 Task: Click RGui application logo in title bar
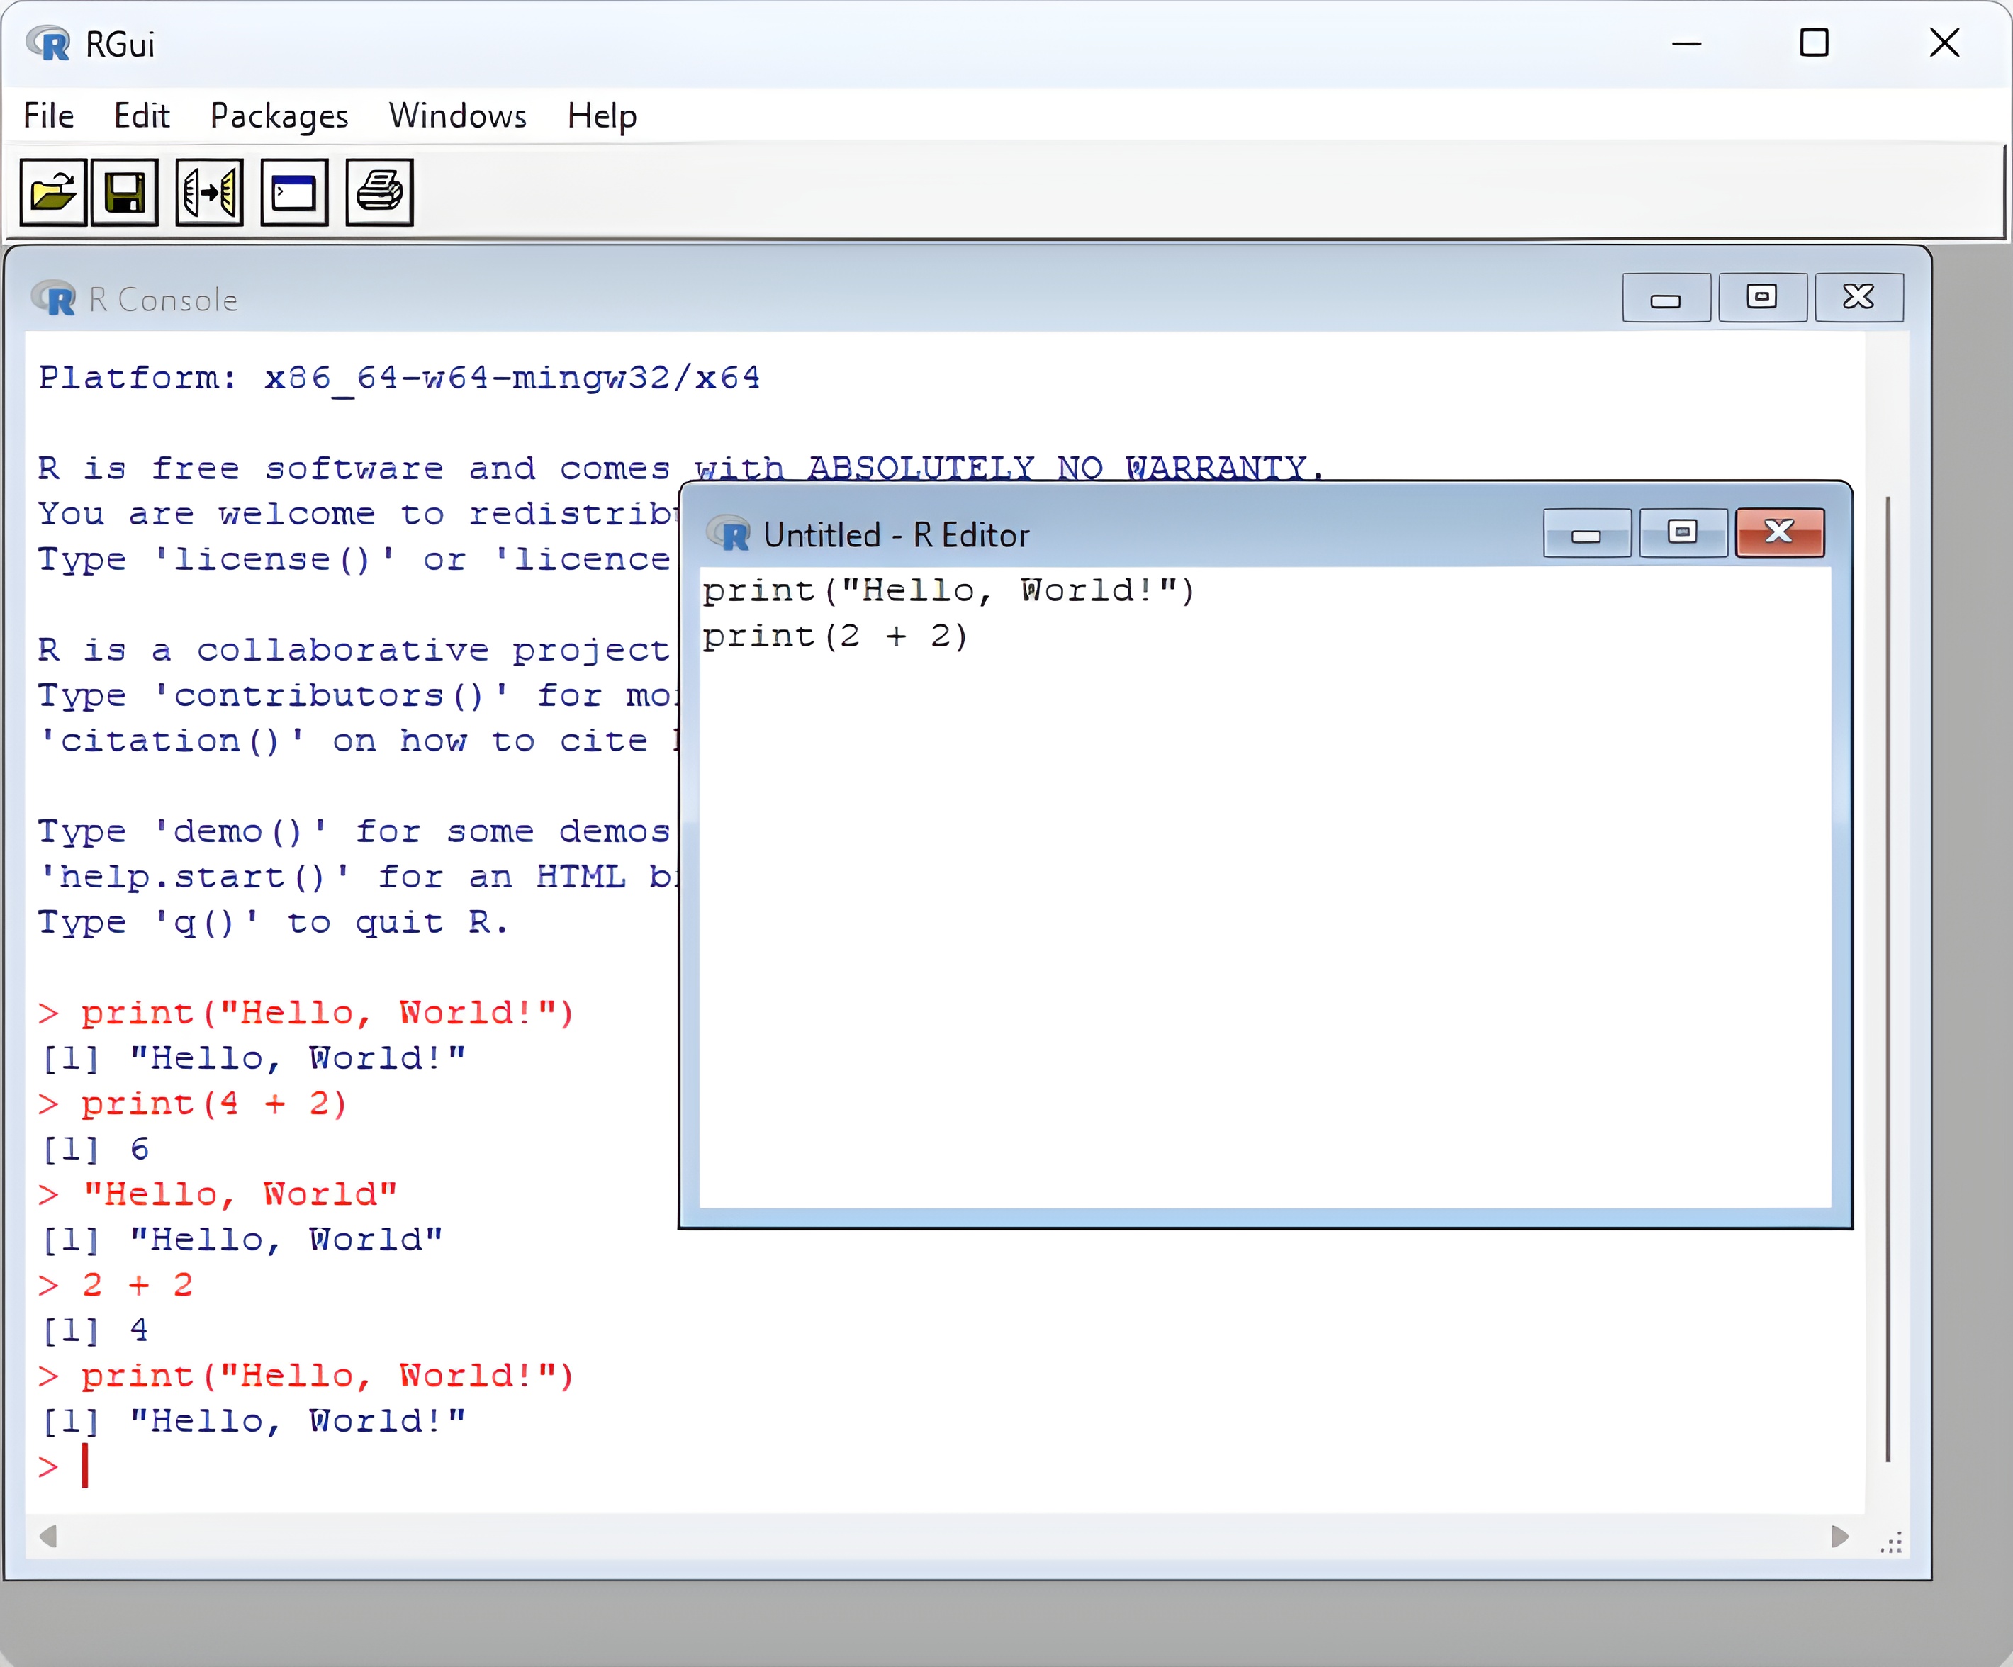pyautogui.click(x=48, y=44)
